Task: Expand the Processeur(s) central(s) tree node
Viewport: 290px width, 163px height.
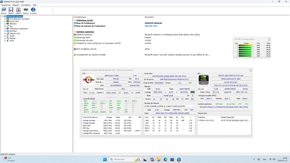Action: (x=5, y=19)
